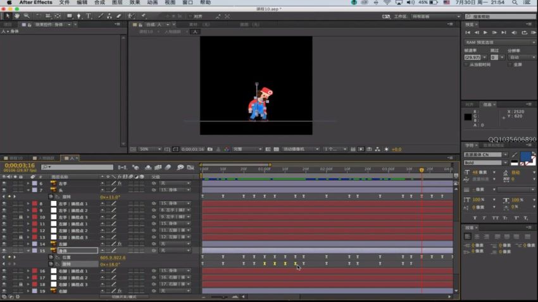Open the composition mini-flowchart icon
Viewport: 538px width, 302px height.
click(122, 167)
